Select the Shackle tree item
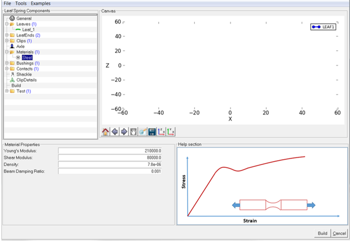350x241 pixels. pyautogui.click(x=24, y=74)
